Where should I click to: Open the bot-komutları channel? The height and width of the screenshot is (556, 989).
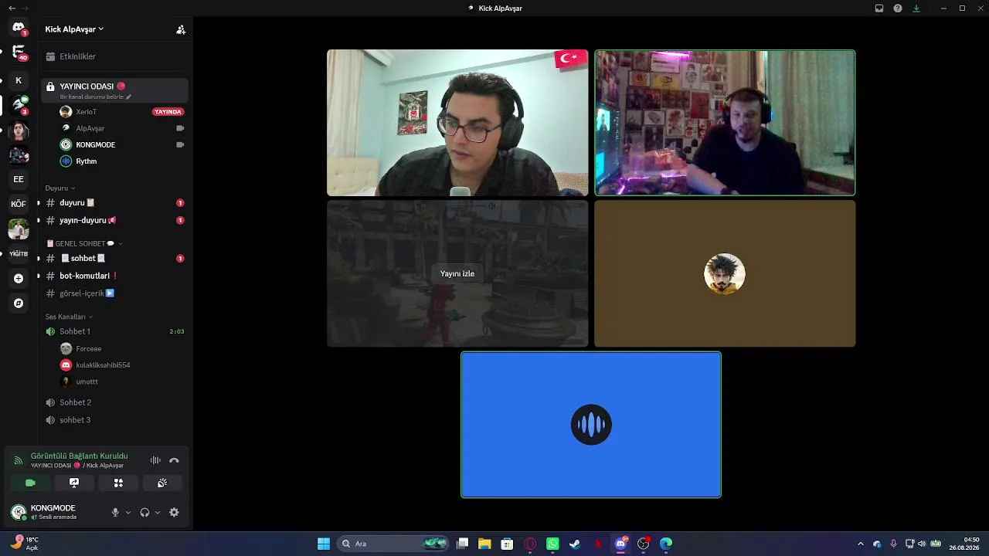pos(114,276)
